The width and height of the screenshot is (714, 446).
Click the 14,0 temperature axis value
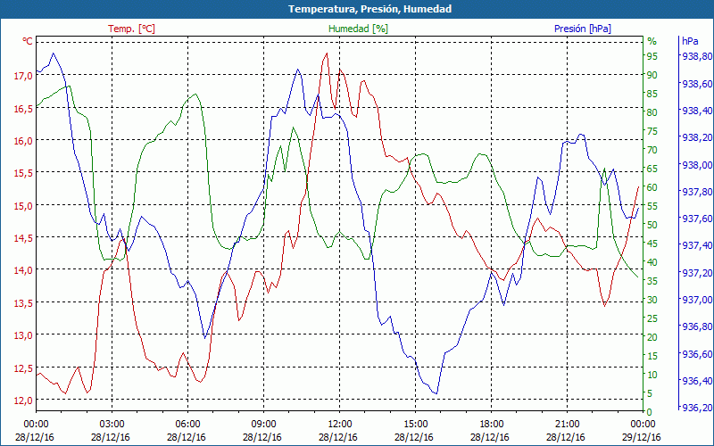[23, 270]
